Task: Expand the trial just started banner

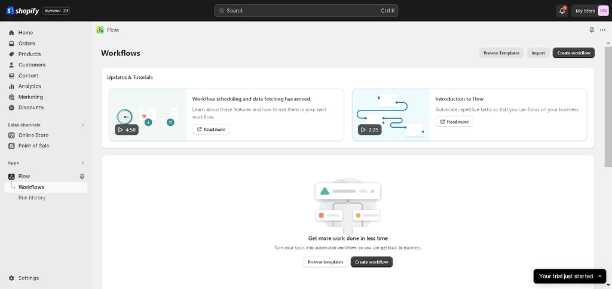Action: click(x=570, y=276)
